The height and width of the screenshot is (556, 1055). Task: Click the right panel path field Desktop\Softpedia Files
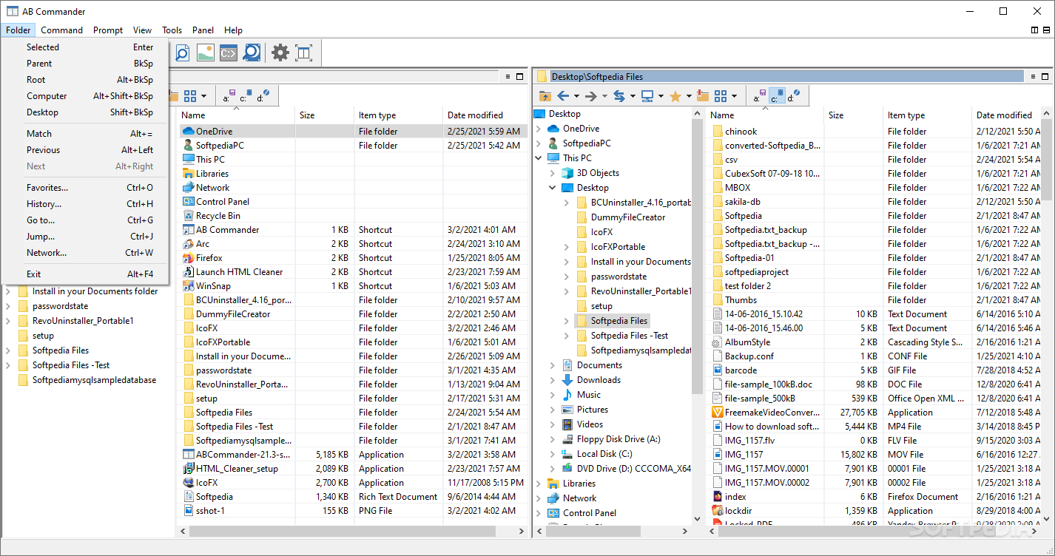coord(786,76)
